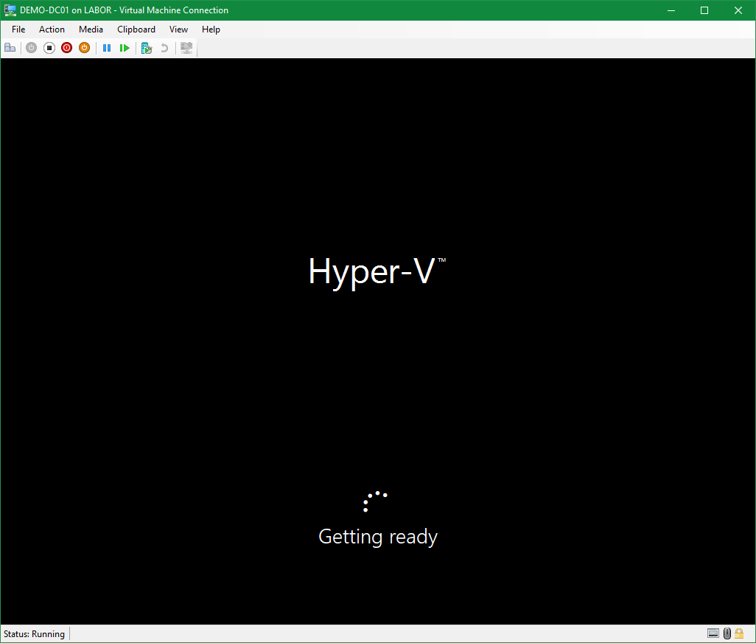This screenshot has height=643, width=756.
Task: Open the Media menu
Action: (91, 29)
